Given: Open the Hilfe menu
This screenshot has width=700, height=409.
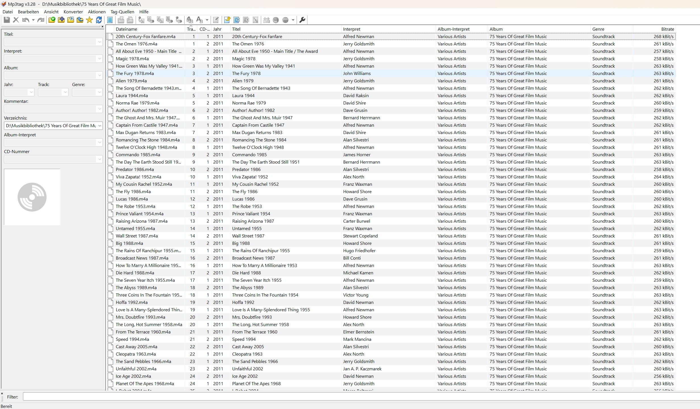Looking at the screenshot, I should tap(144, 12).
